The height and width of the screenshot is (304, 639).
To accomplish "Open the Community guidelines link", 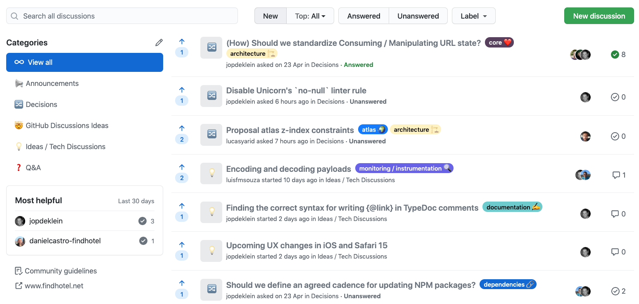I will (x=60, y=271).
